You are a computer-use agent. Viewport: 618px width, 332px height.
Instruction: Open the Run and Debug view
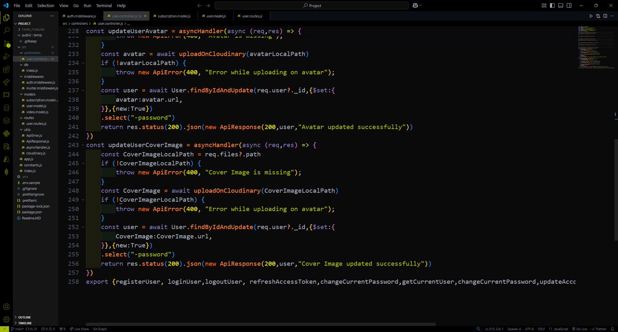(x=6, y=56)
